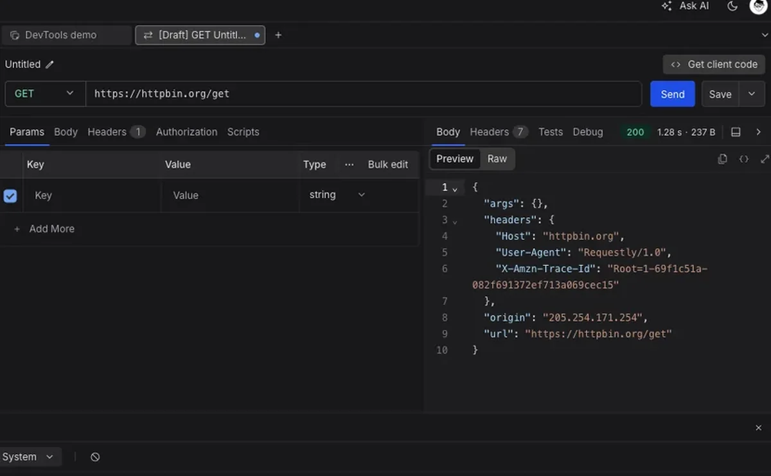Image resolution: width=771 pixels, height=476 pixels.
Task: Click the Value column header
Action: point(178,164)
